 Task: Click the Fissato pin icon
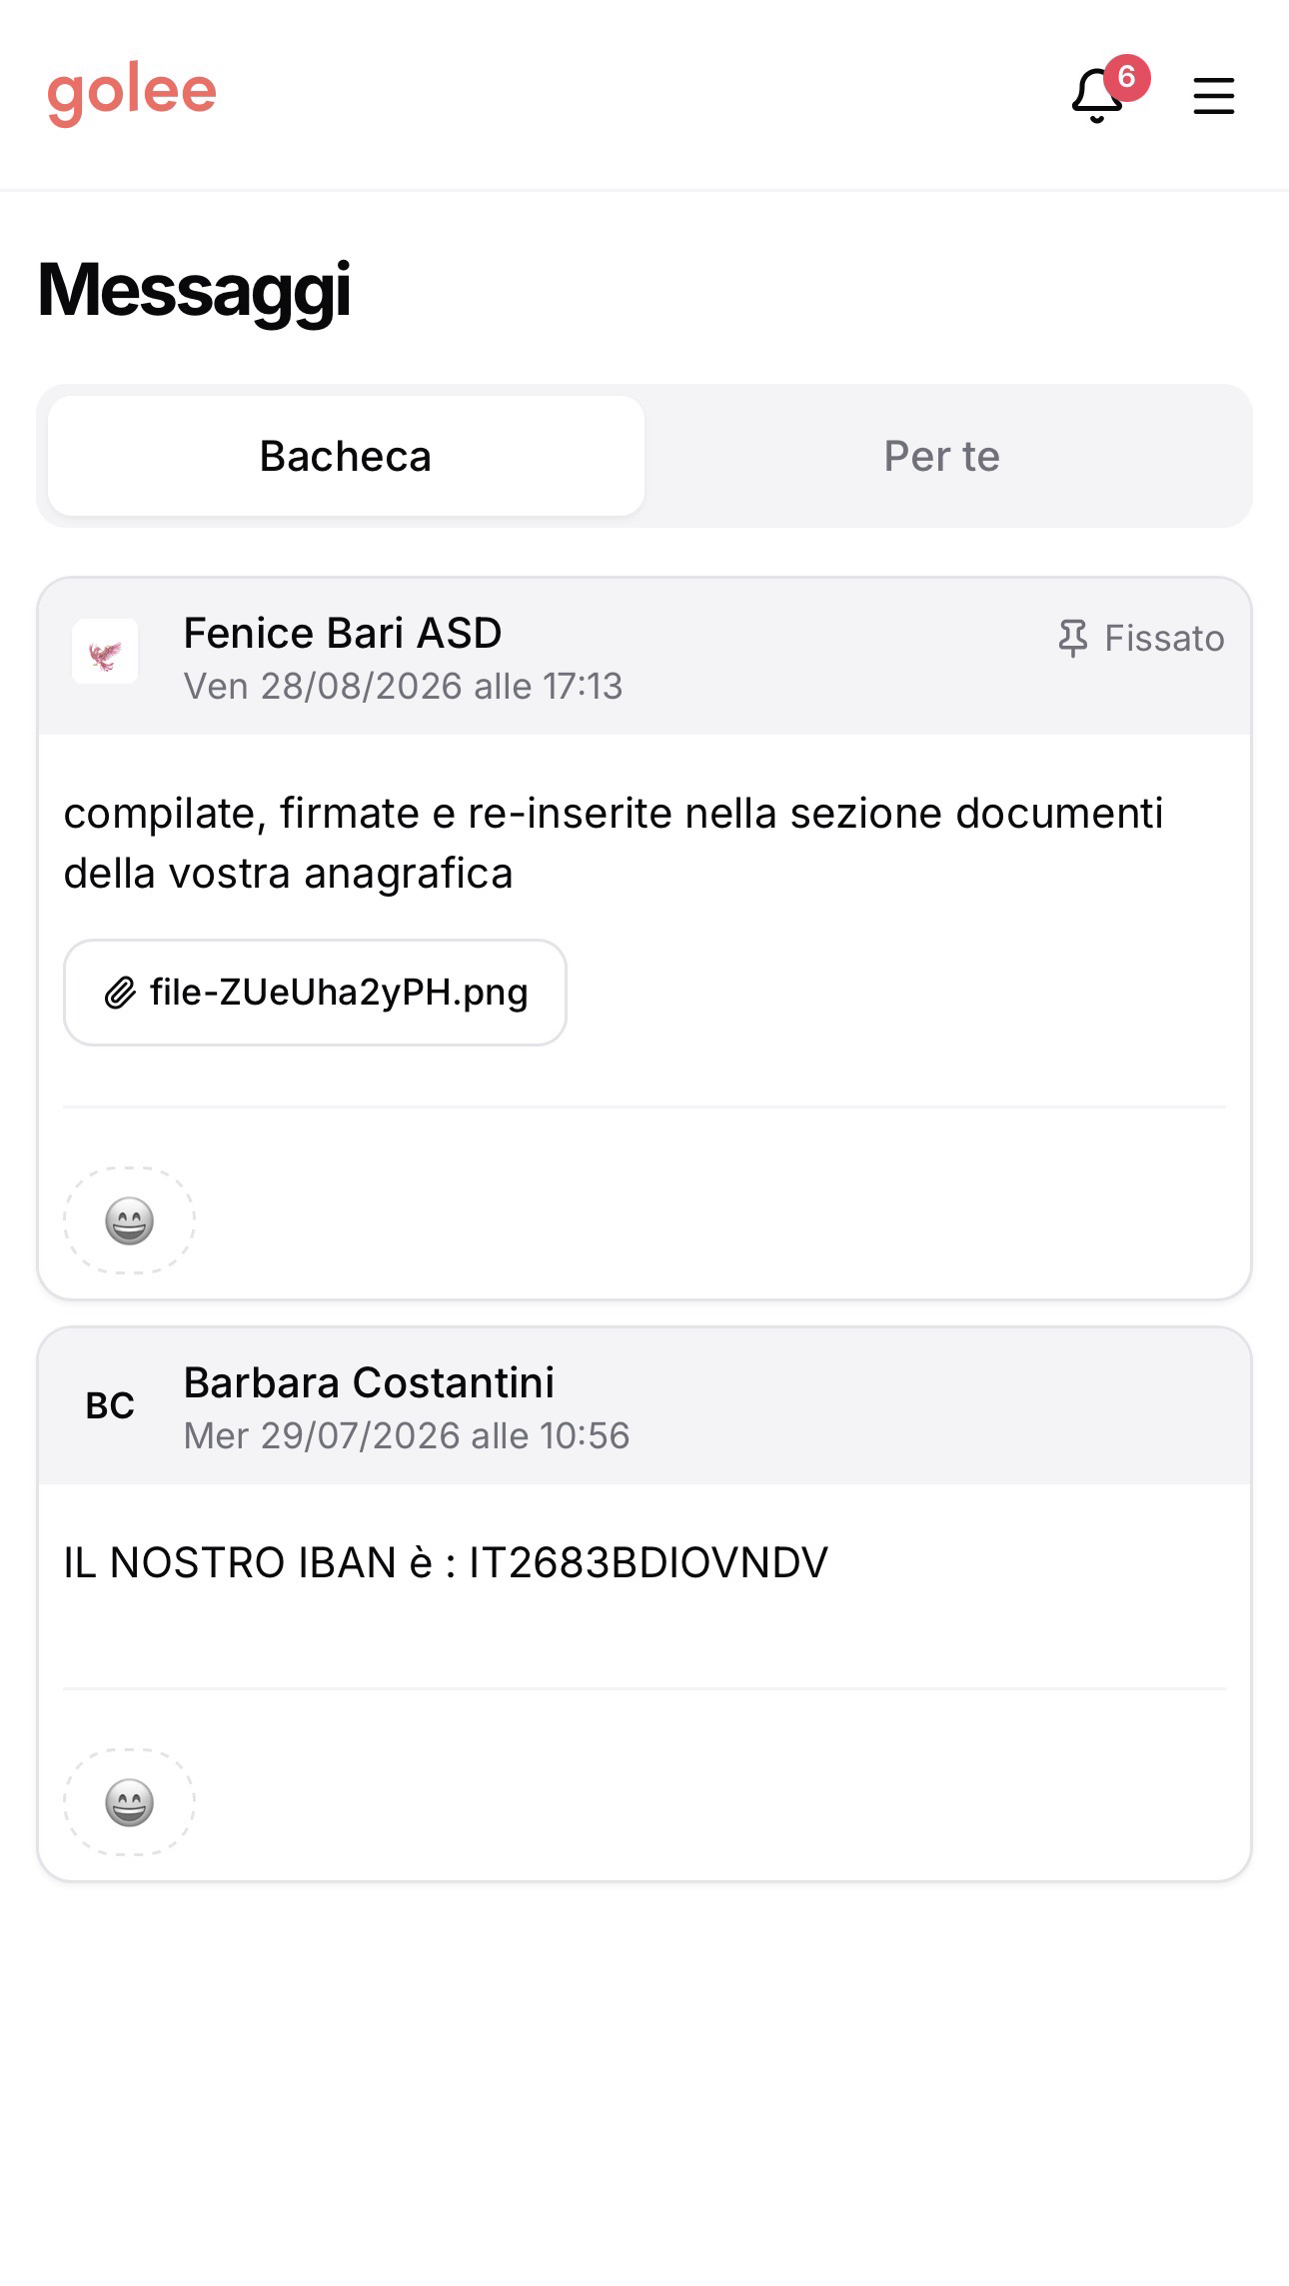tap(1072, 638)
